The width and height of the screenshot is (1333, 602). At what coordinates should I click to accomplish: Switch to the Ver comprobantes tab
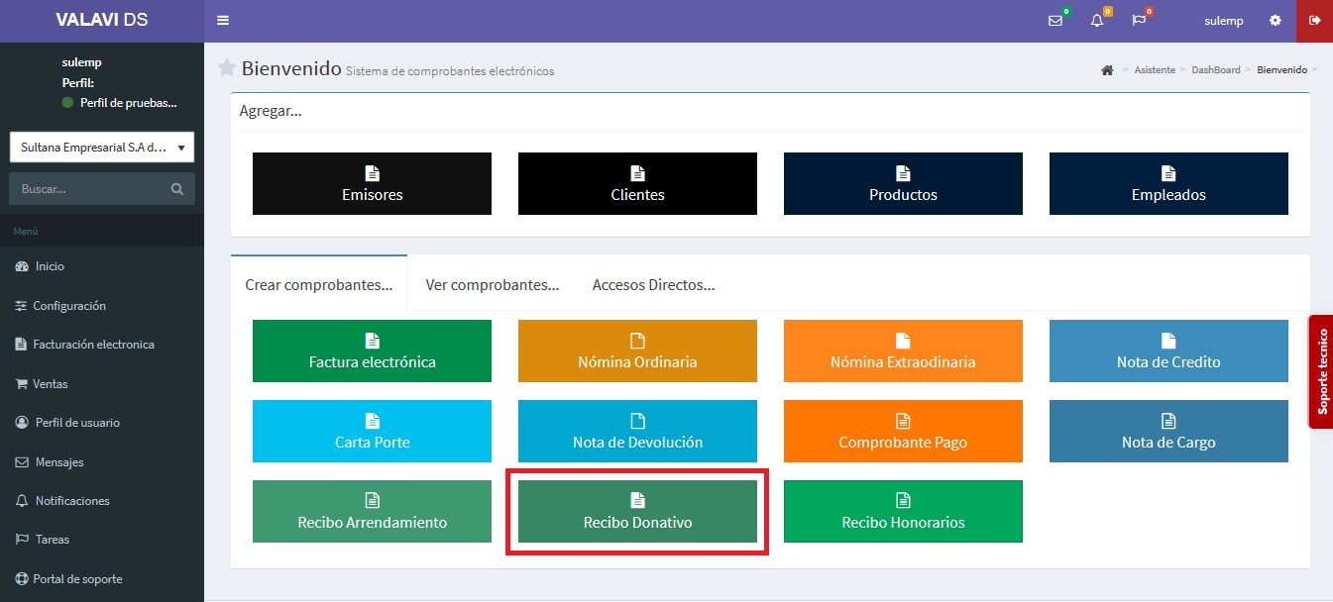493,285
